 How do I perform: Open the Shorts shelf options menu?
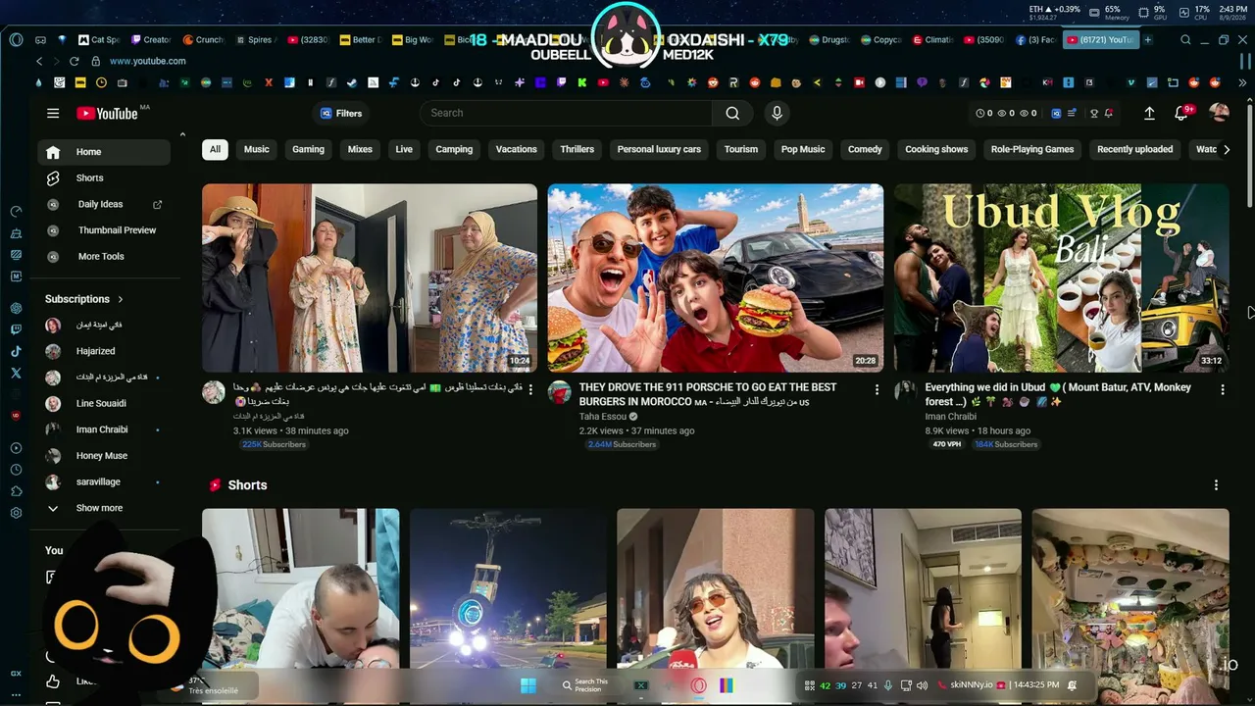coord(1216,485)
